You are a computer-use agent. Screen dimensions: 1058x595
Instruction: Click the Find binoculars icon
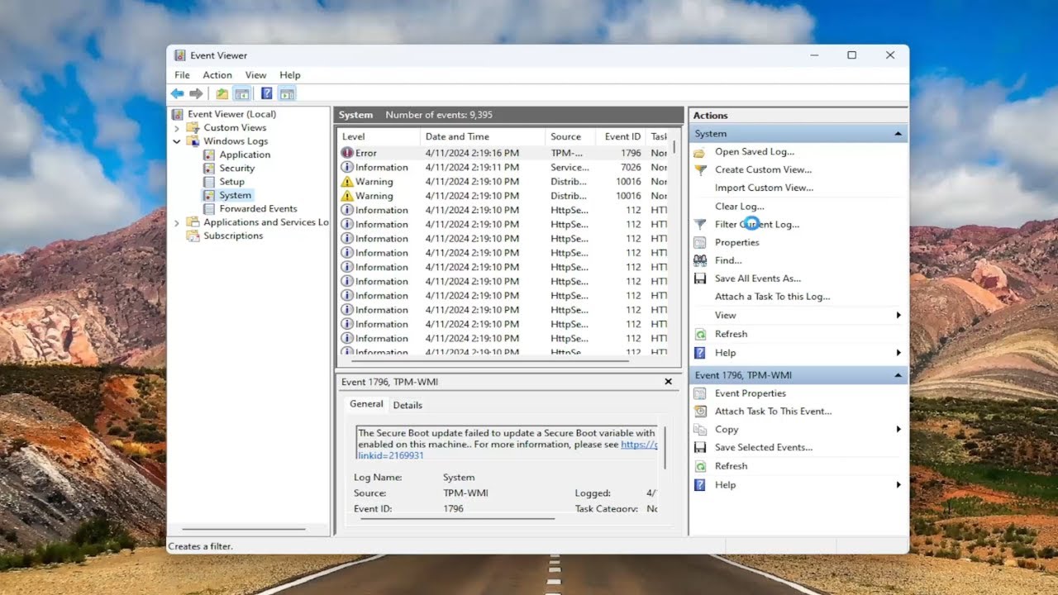(699, 261)
